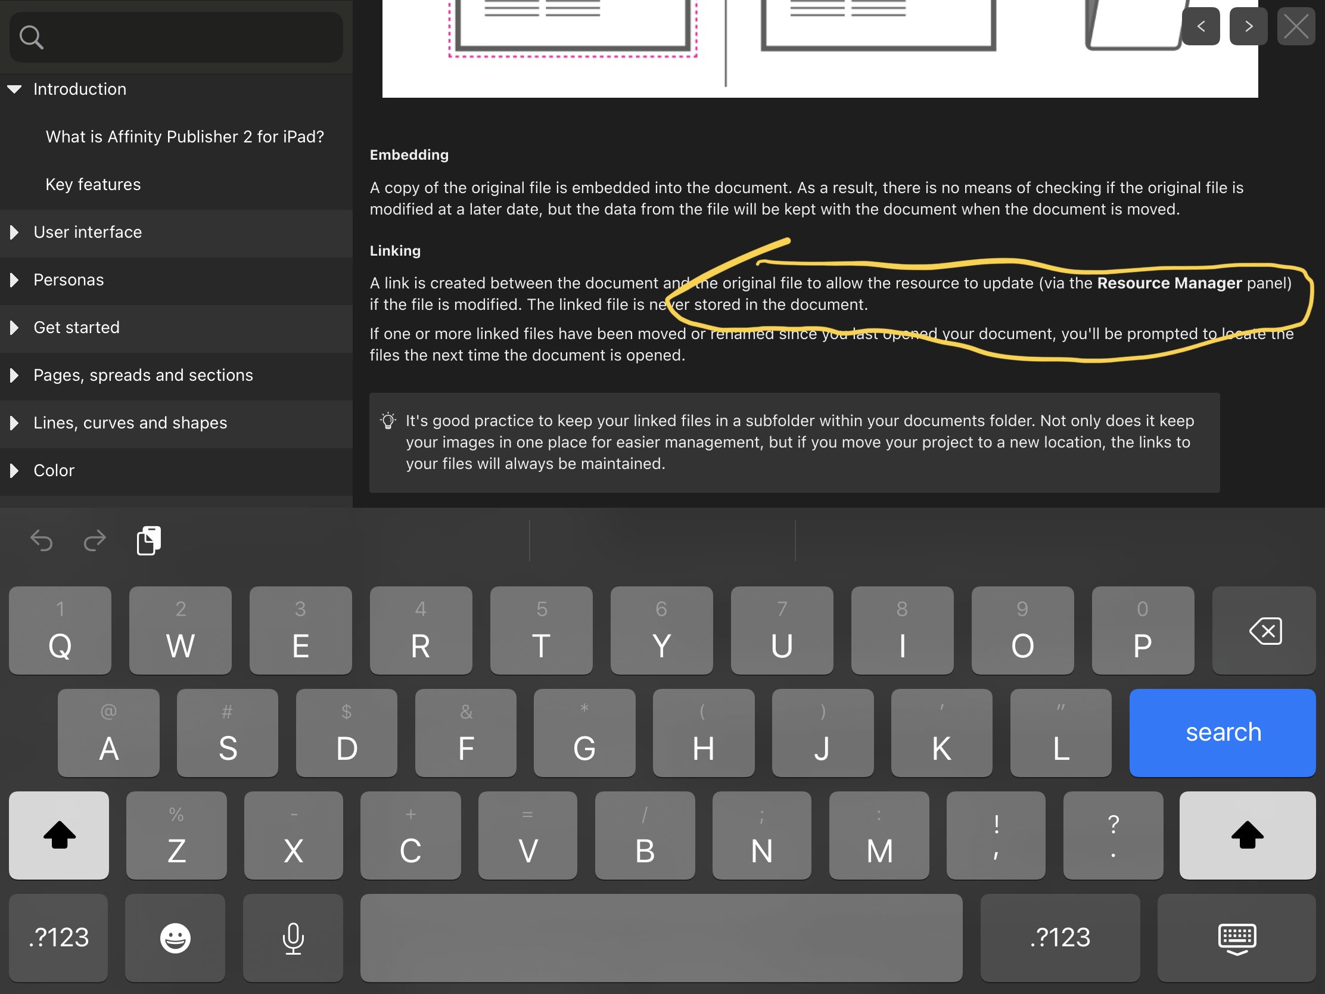Click the bold Resource Manager text

point(1170,283)
